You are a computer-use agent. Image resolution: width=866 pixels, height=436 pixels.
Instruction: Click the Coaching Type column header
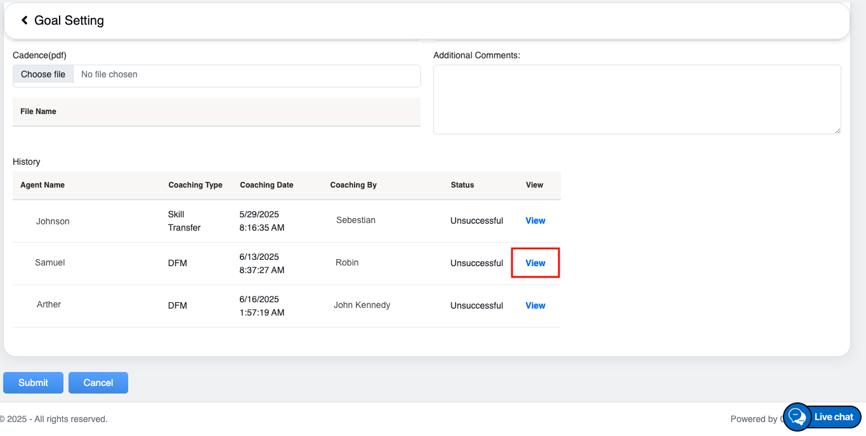coord(195,185)
